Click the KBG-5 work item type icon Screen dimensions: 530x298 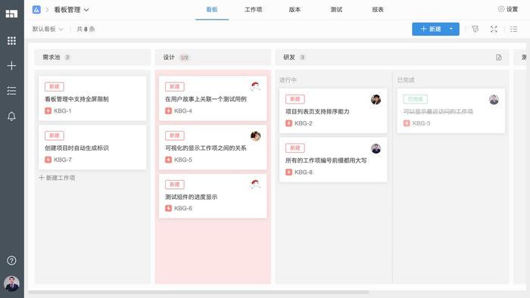168,160
